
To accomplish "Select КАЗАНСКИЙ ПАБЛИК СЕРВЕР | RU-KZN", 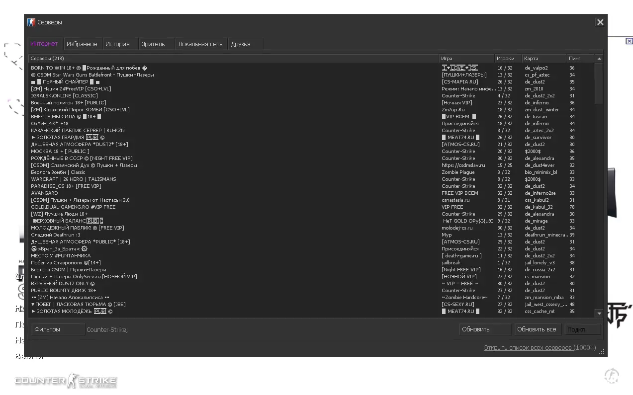I will coord(312,131).
